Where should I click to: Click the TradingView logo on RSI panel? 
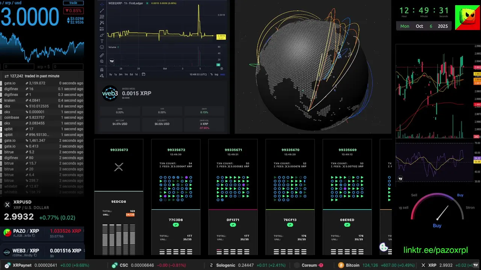401,179
